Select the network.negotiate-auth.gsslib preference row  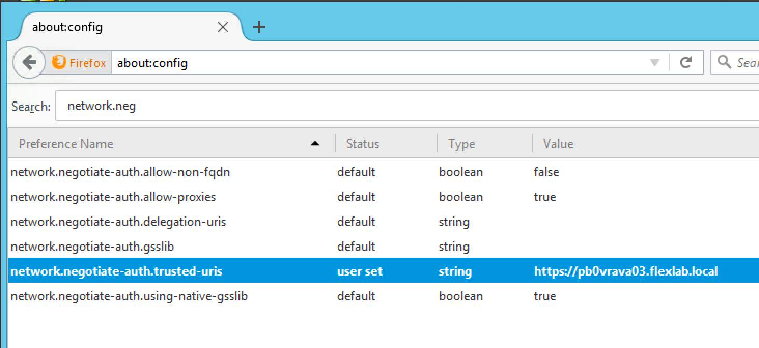[x=384, y=247]
